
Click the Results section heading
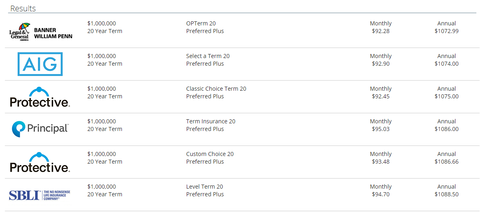point(23,8)
